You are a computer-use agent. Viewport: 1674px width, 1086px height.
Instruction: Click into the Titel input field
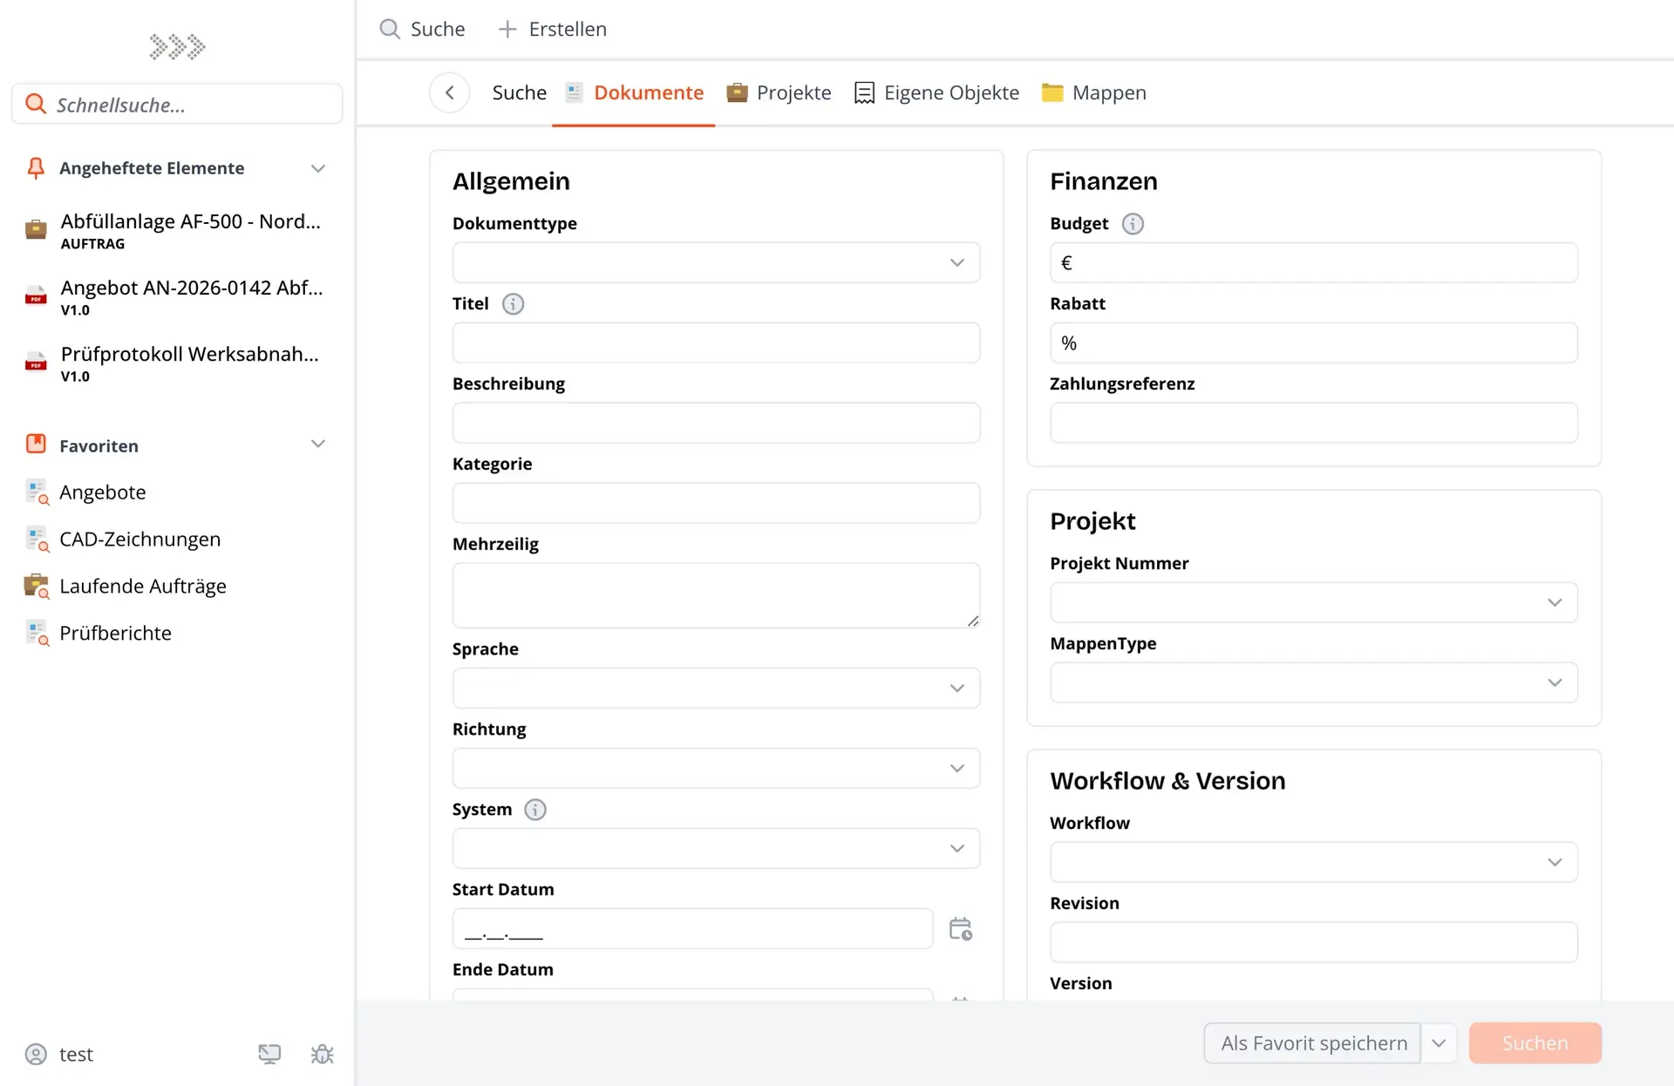[x=716, y=343]
